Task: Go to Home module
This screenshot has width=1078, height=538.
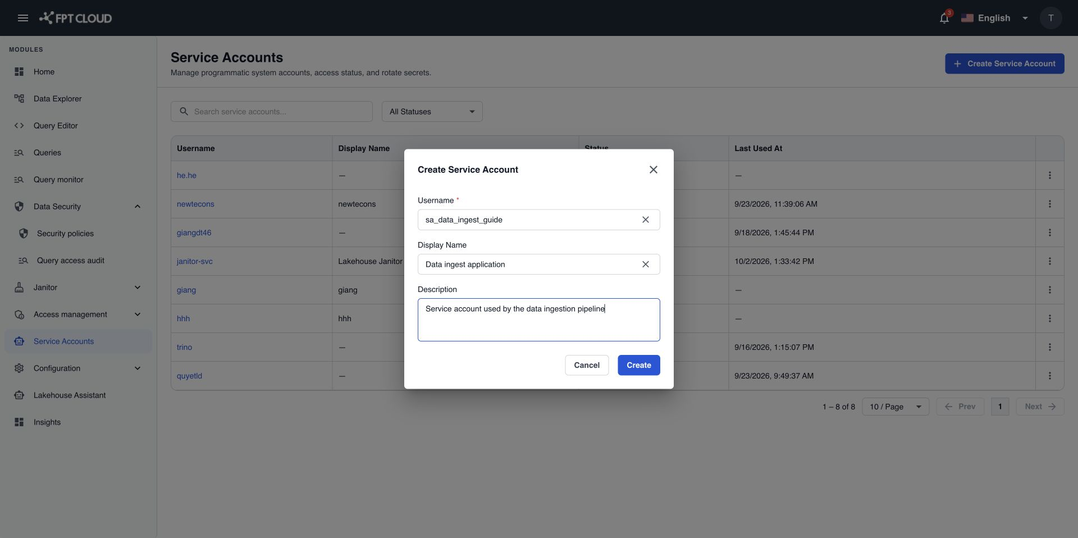Action: point(78,72)
